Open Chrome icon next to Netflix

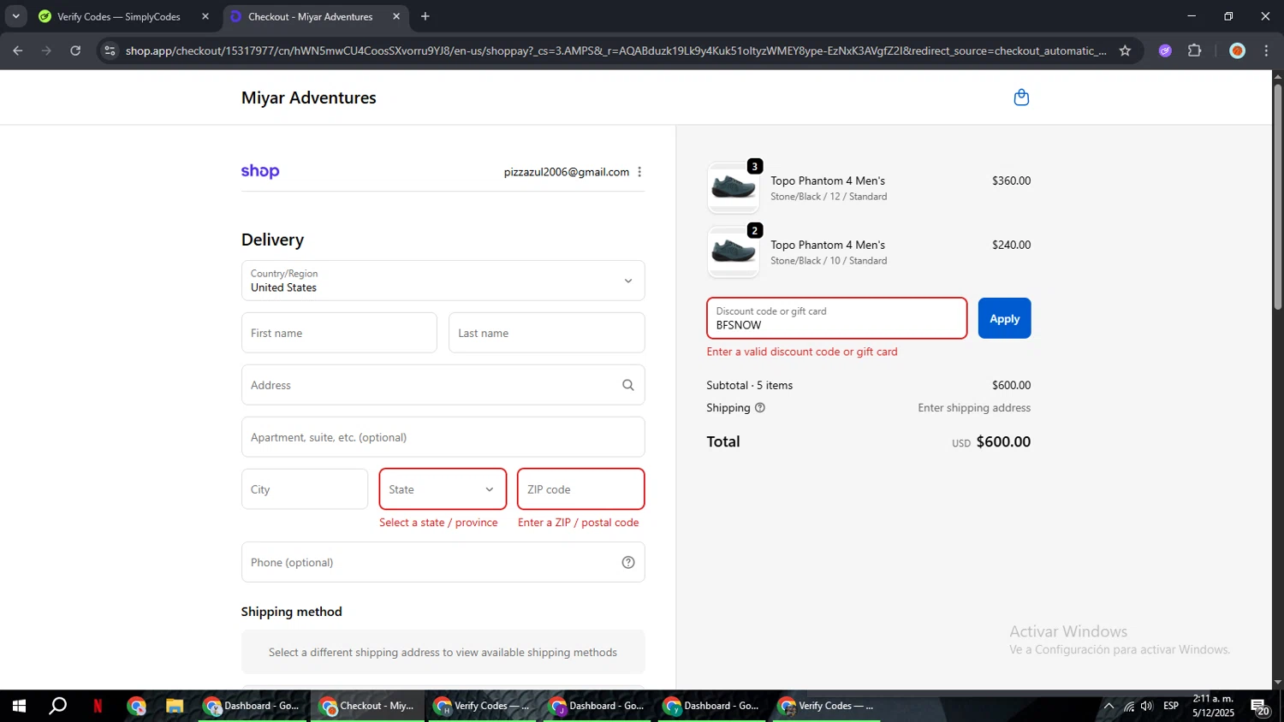pyautogui.click(x=136, y=706)
